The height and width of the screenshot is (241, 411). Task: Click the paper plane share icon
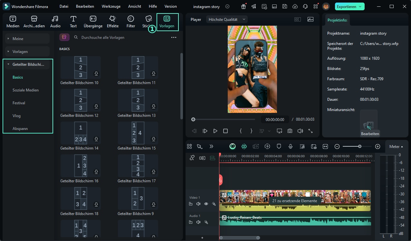[254, 6]
